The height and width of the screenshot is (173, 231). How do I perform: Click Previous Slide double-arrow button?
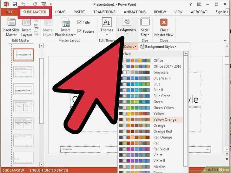pos(227,154)
